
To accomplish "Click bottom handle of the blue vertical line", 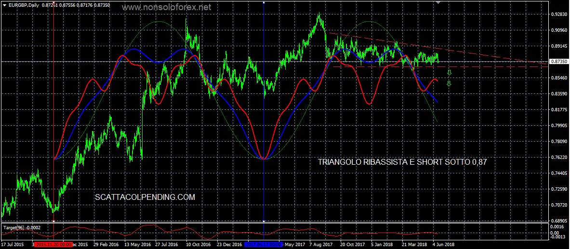I will point(264,221).
